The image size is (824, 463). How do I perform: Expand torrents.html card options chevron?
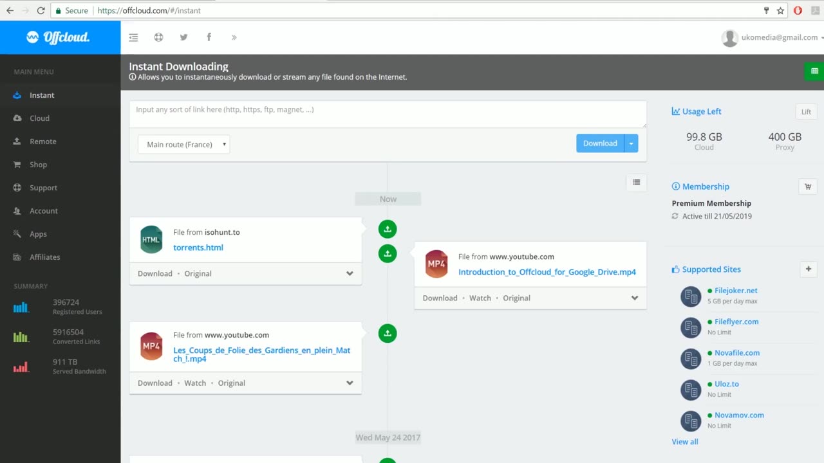pyautogui.click(x=350, y=273)
